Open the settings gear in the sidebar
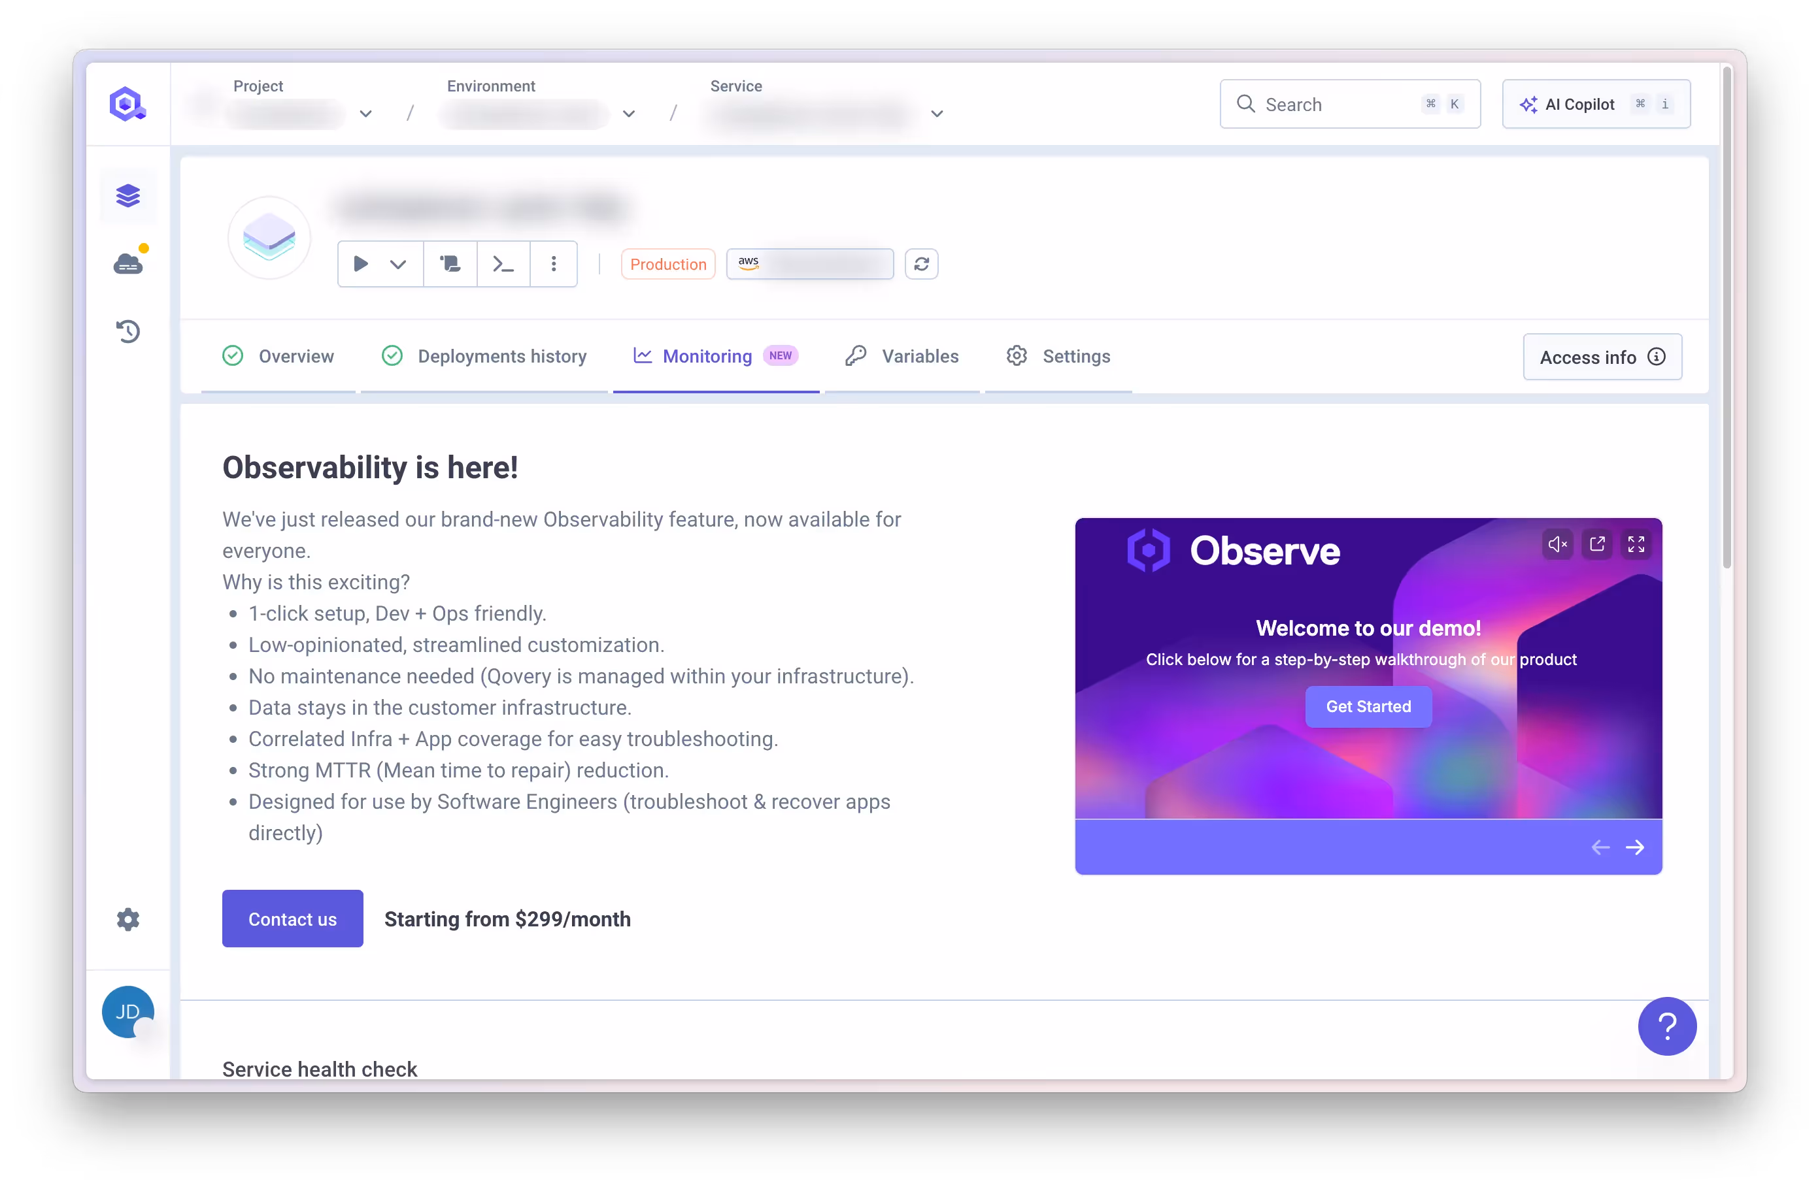 click(127, 919)
